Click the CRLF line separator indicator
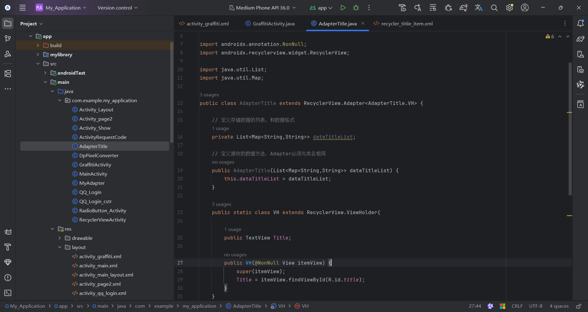Viewport: 588px width, 312px height. tap(517, 306)
